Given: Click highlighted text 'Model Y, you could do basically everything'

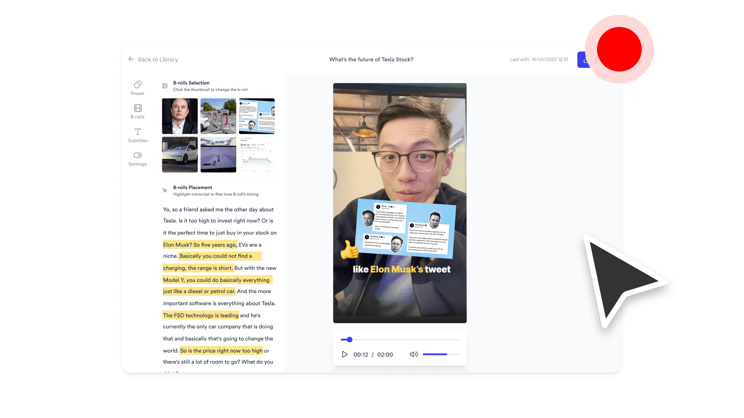Looking at the screenshot, I should [x=217, y=280].
